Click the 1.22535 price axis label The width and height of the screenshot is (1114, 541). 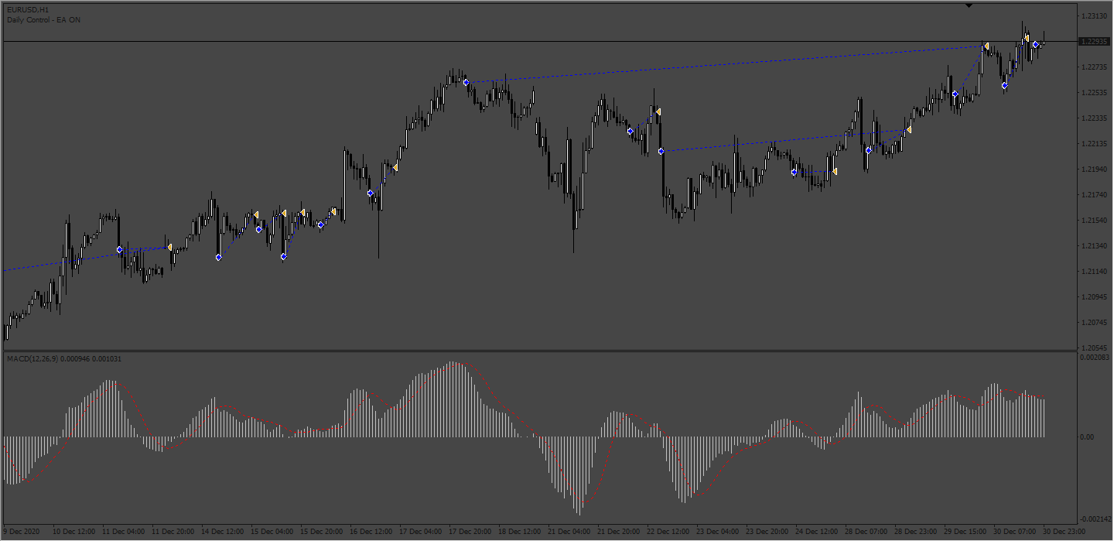click(x=1095, y=93)
